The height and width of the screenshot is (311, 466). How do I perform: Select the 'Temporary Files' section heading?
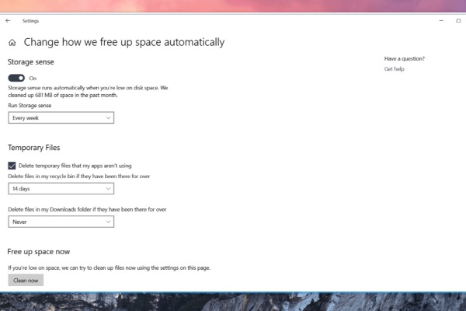pyautogui.click(x=33, y=147)
